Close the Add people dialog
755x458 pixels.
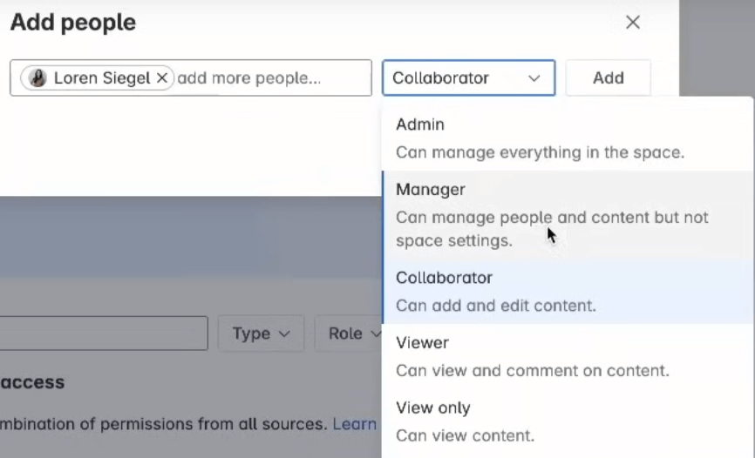[x=633, y=23]
